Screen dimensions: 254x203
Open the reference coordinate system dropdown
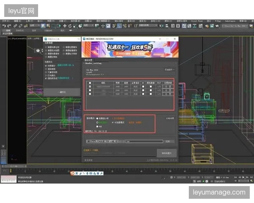tap(88, 25)
